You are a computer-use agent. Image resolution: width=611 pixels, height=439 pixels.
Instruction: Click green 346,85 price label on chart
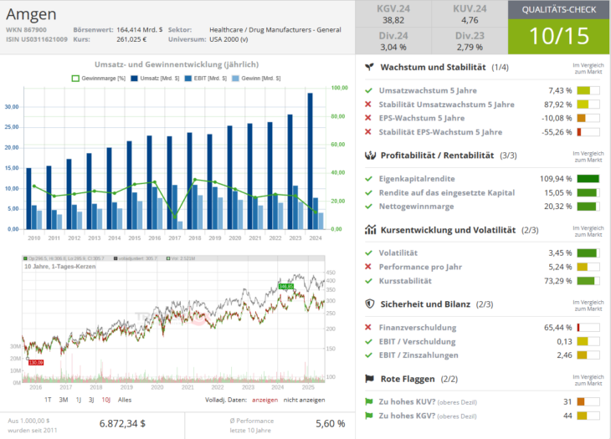(286, 287)
